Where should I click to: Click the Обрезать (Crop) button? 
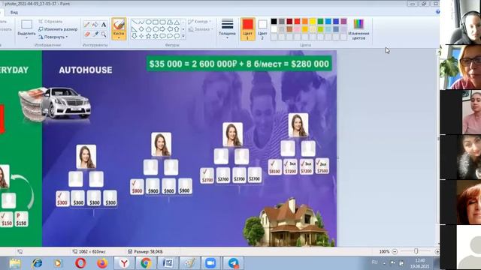50,22
